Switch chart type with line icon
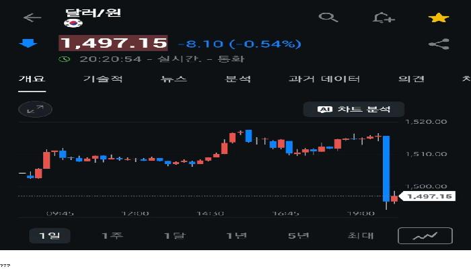Viewport: 471px width, 269px height. [x=425, y=236]
